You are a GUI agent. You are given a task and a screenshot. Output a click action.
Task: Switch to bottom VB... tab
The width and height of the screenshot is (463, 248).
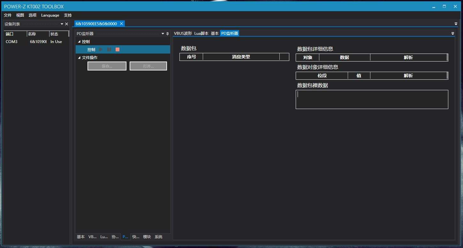click(x=92, y=237)
